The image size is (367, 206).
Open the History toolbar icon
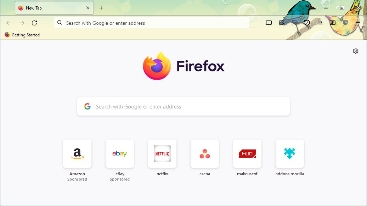click(x=307, y=23)
